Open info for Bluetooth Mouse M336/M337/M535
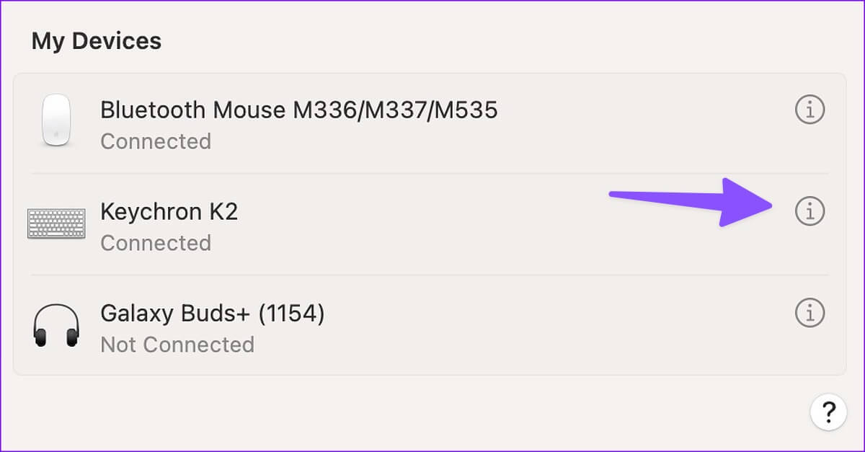865x452 pixels. point(809,110)
